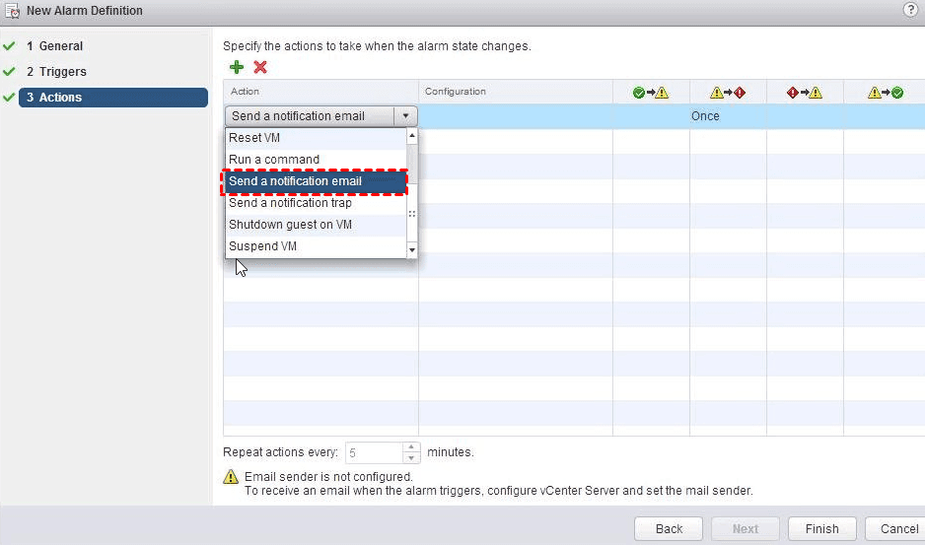Image resolution: width=925 pixels, height=545 pixels.
Task: Click the normal-to-warning state column header
Action: [651, 92]
